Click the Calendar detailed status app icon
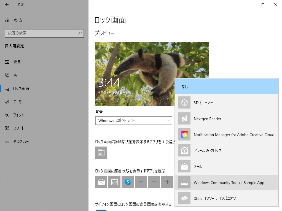282x211 pixels. (101, 153)
